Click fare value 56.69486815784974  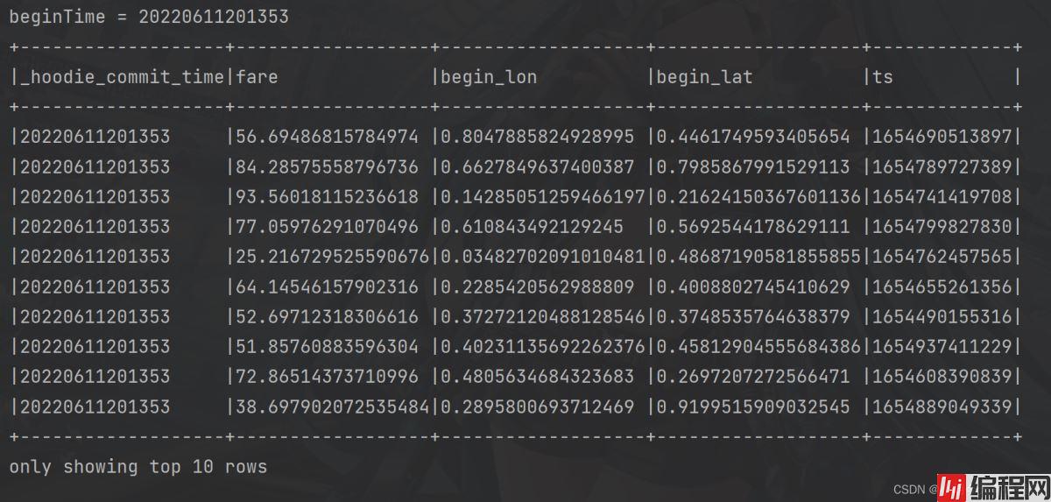coord(327,137)
